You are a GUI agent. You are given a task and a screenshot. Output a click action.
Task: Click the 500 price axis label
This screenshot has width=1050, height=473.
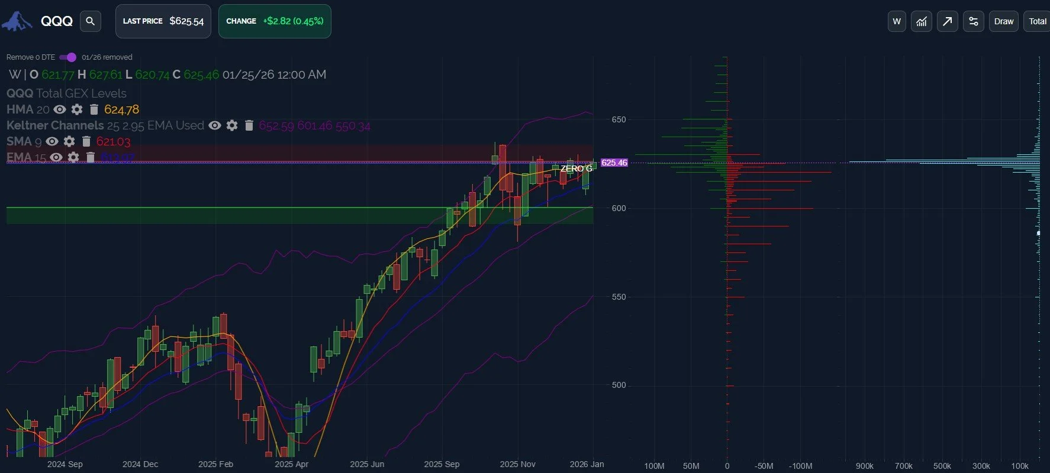tap(619, 385)
